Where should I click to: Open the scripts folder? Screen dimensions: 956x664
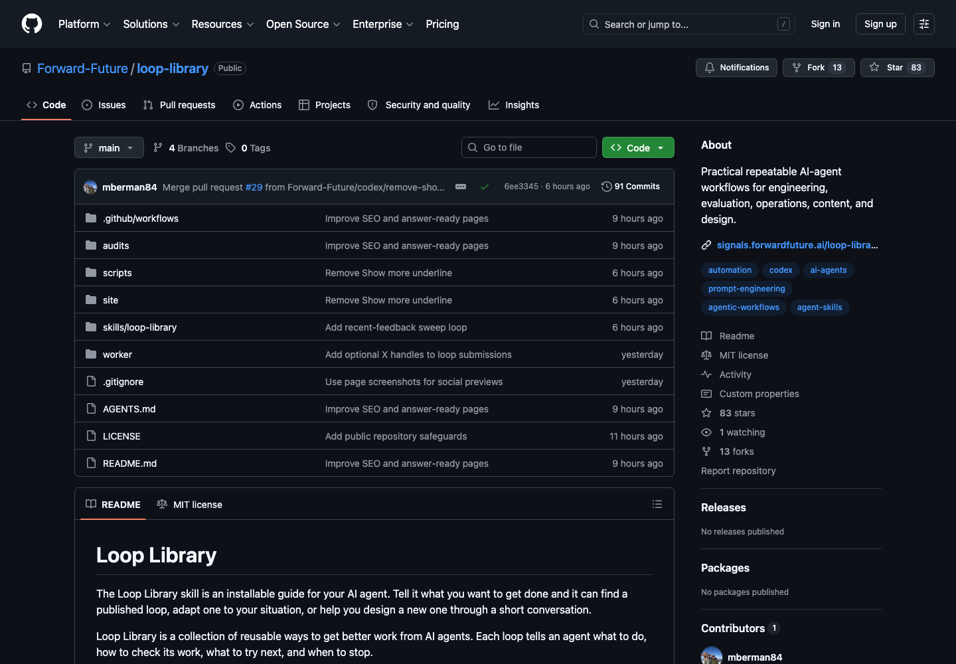pos(118,273)
